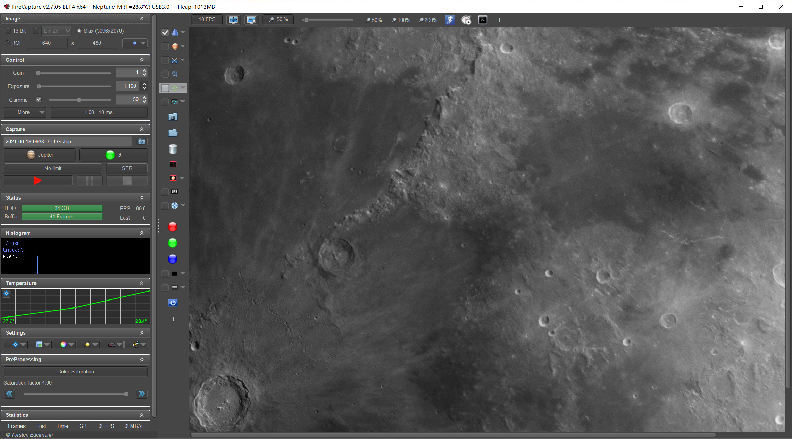Open the More dropdown in Control
The height and width of the screenshot is (439, 792).
tap(25, 112)
